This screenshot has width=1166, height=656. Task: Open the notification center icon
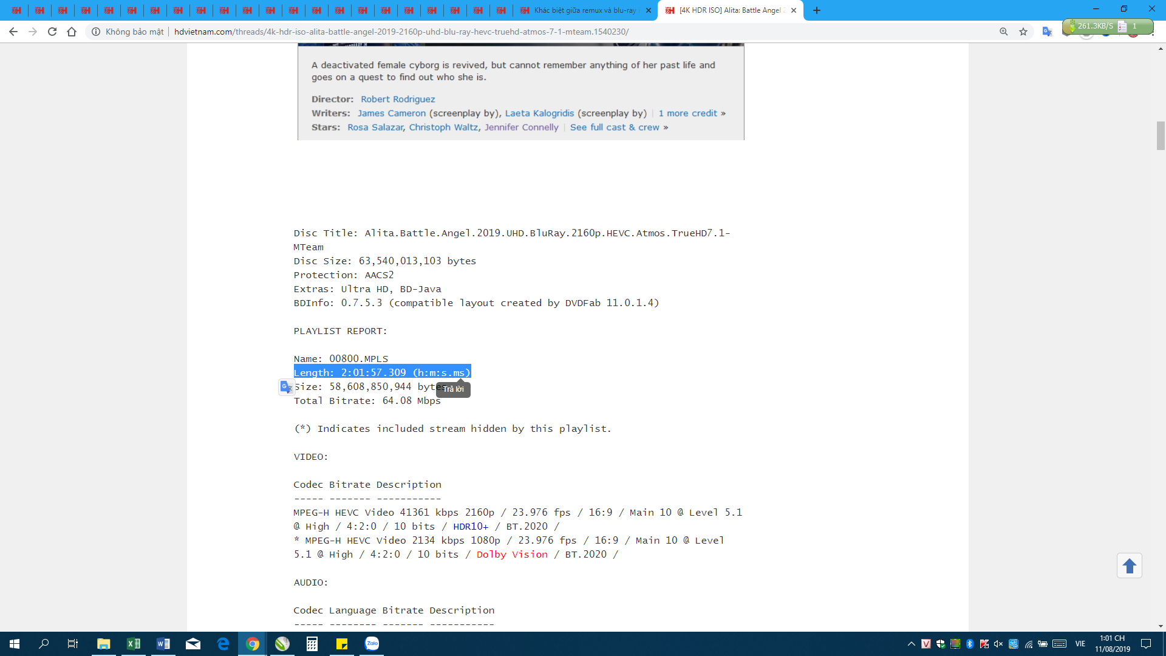coord(1146,644)
